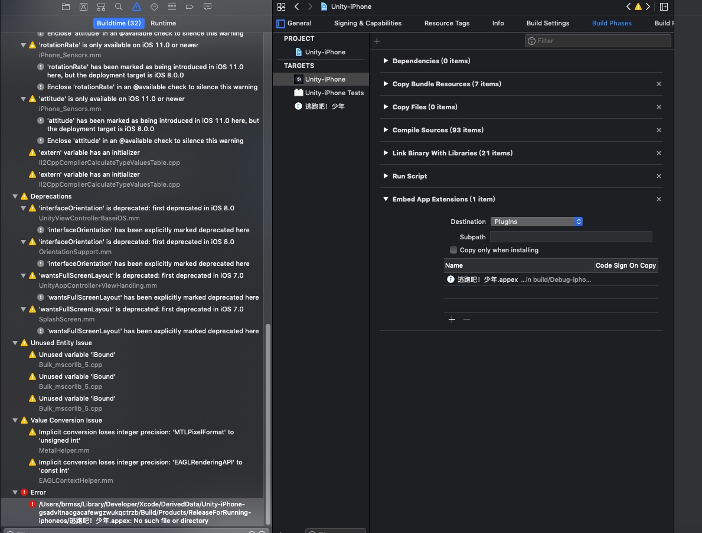Toggle Copy only when installing checkbox
The width and height of the screenshot is (702, 533).
pyautogui.click(x=453, y=250)
